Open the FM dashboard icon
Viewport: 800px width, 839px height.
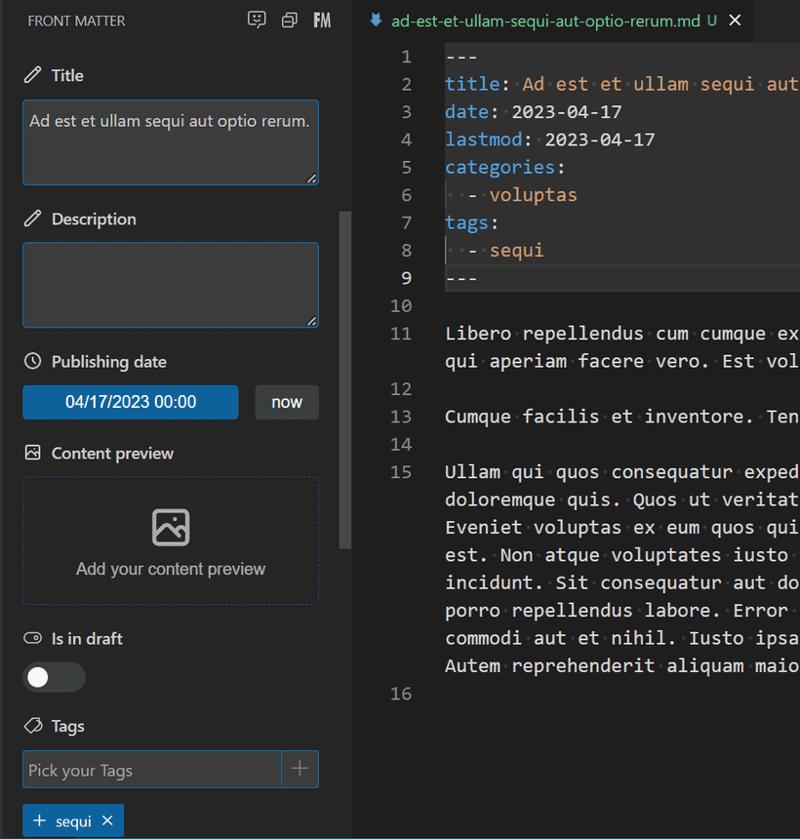point(322,20)
